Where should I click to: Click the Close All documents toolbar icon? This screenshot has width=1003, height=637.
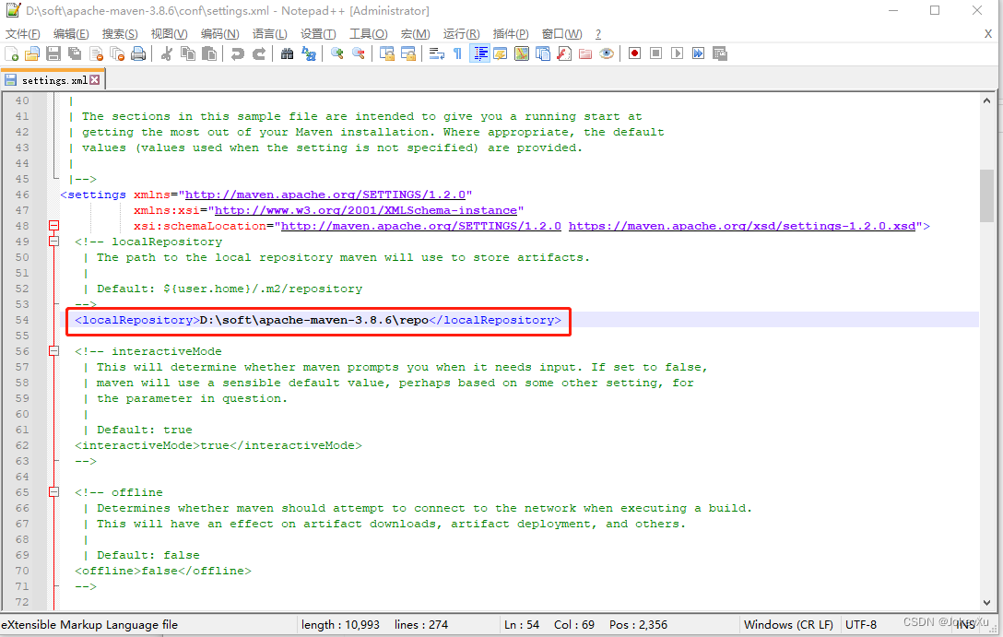point(117,53)
